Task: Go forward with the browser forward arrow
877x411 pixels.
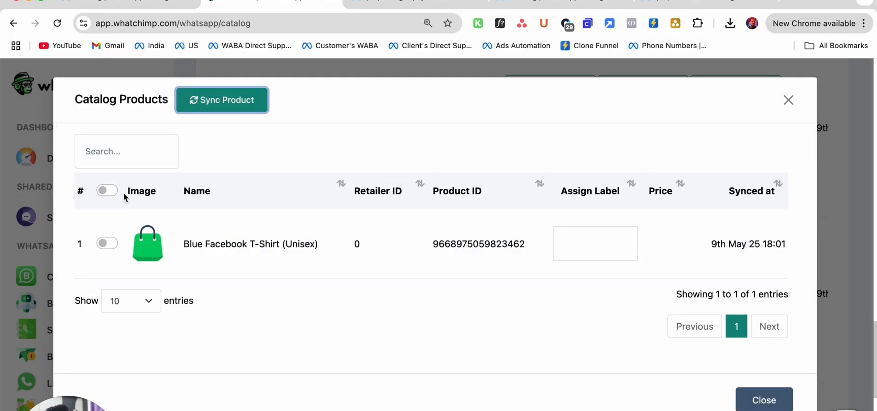Action: tap(35, 23)
